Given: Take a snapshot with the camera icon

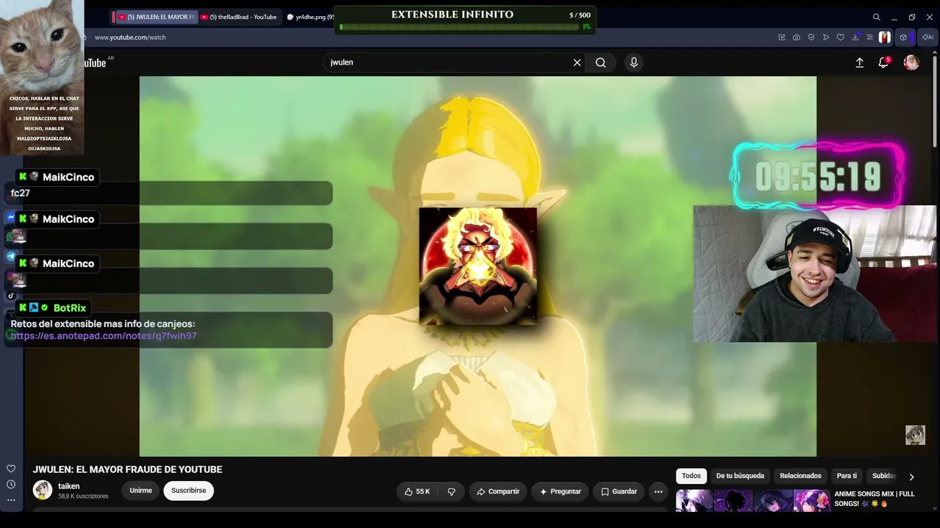Looking at the screenshot, I should click(x=797, y=37).
